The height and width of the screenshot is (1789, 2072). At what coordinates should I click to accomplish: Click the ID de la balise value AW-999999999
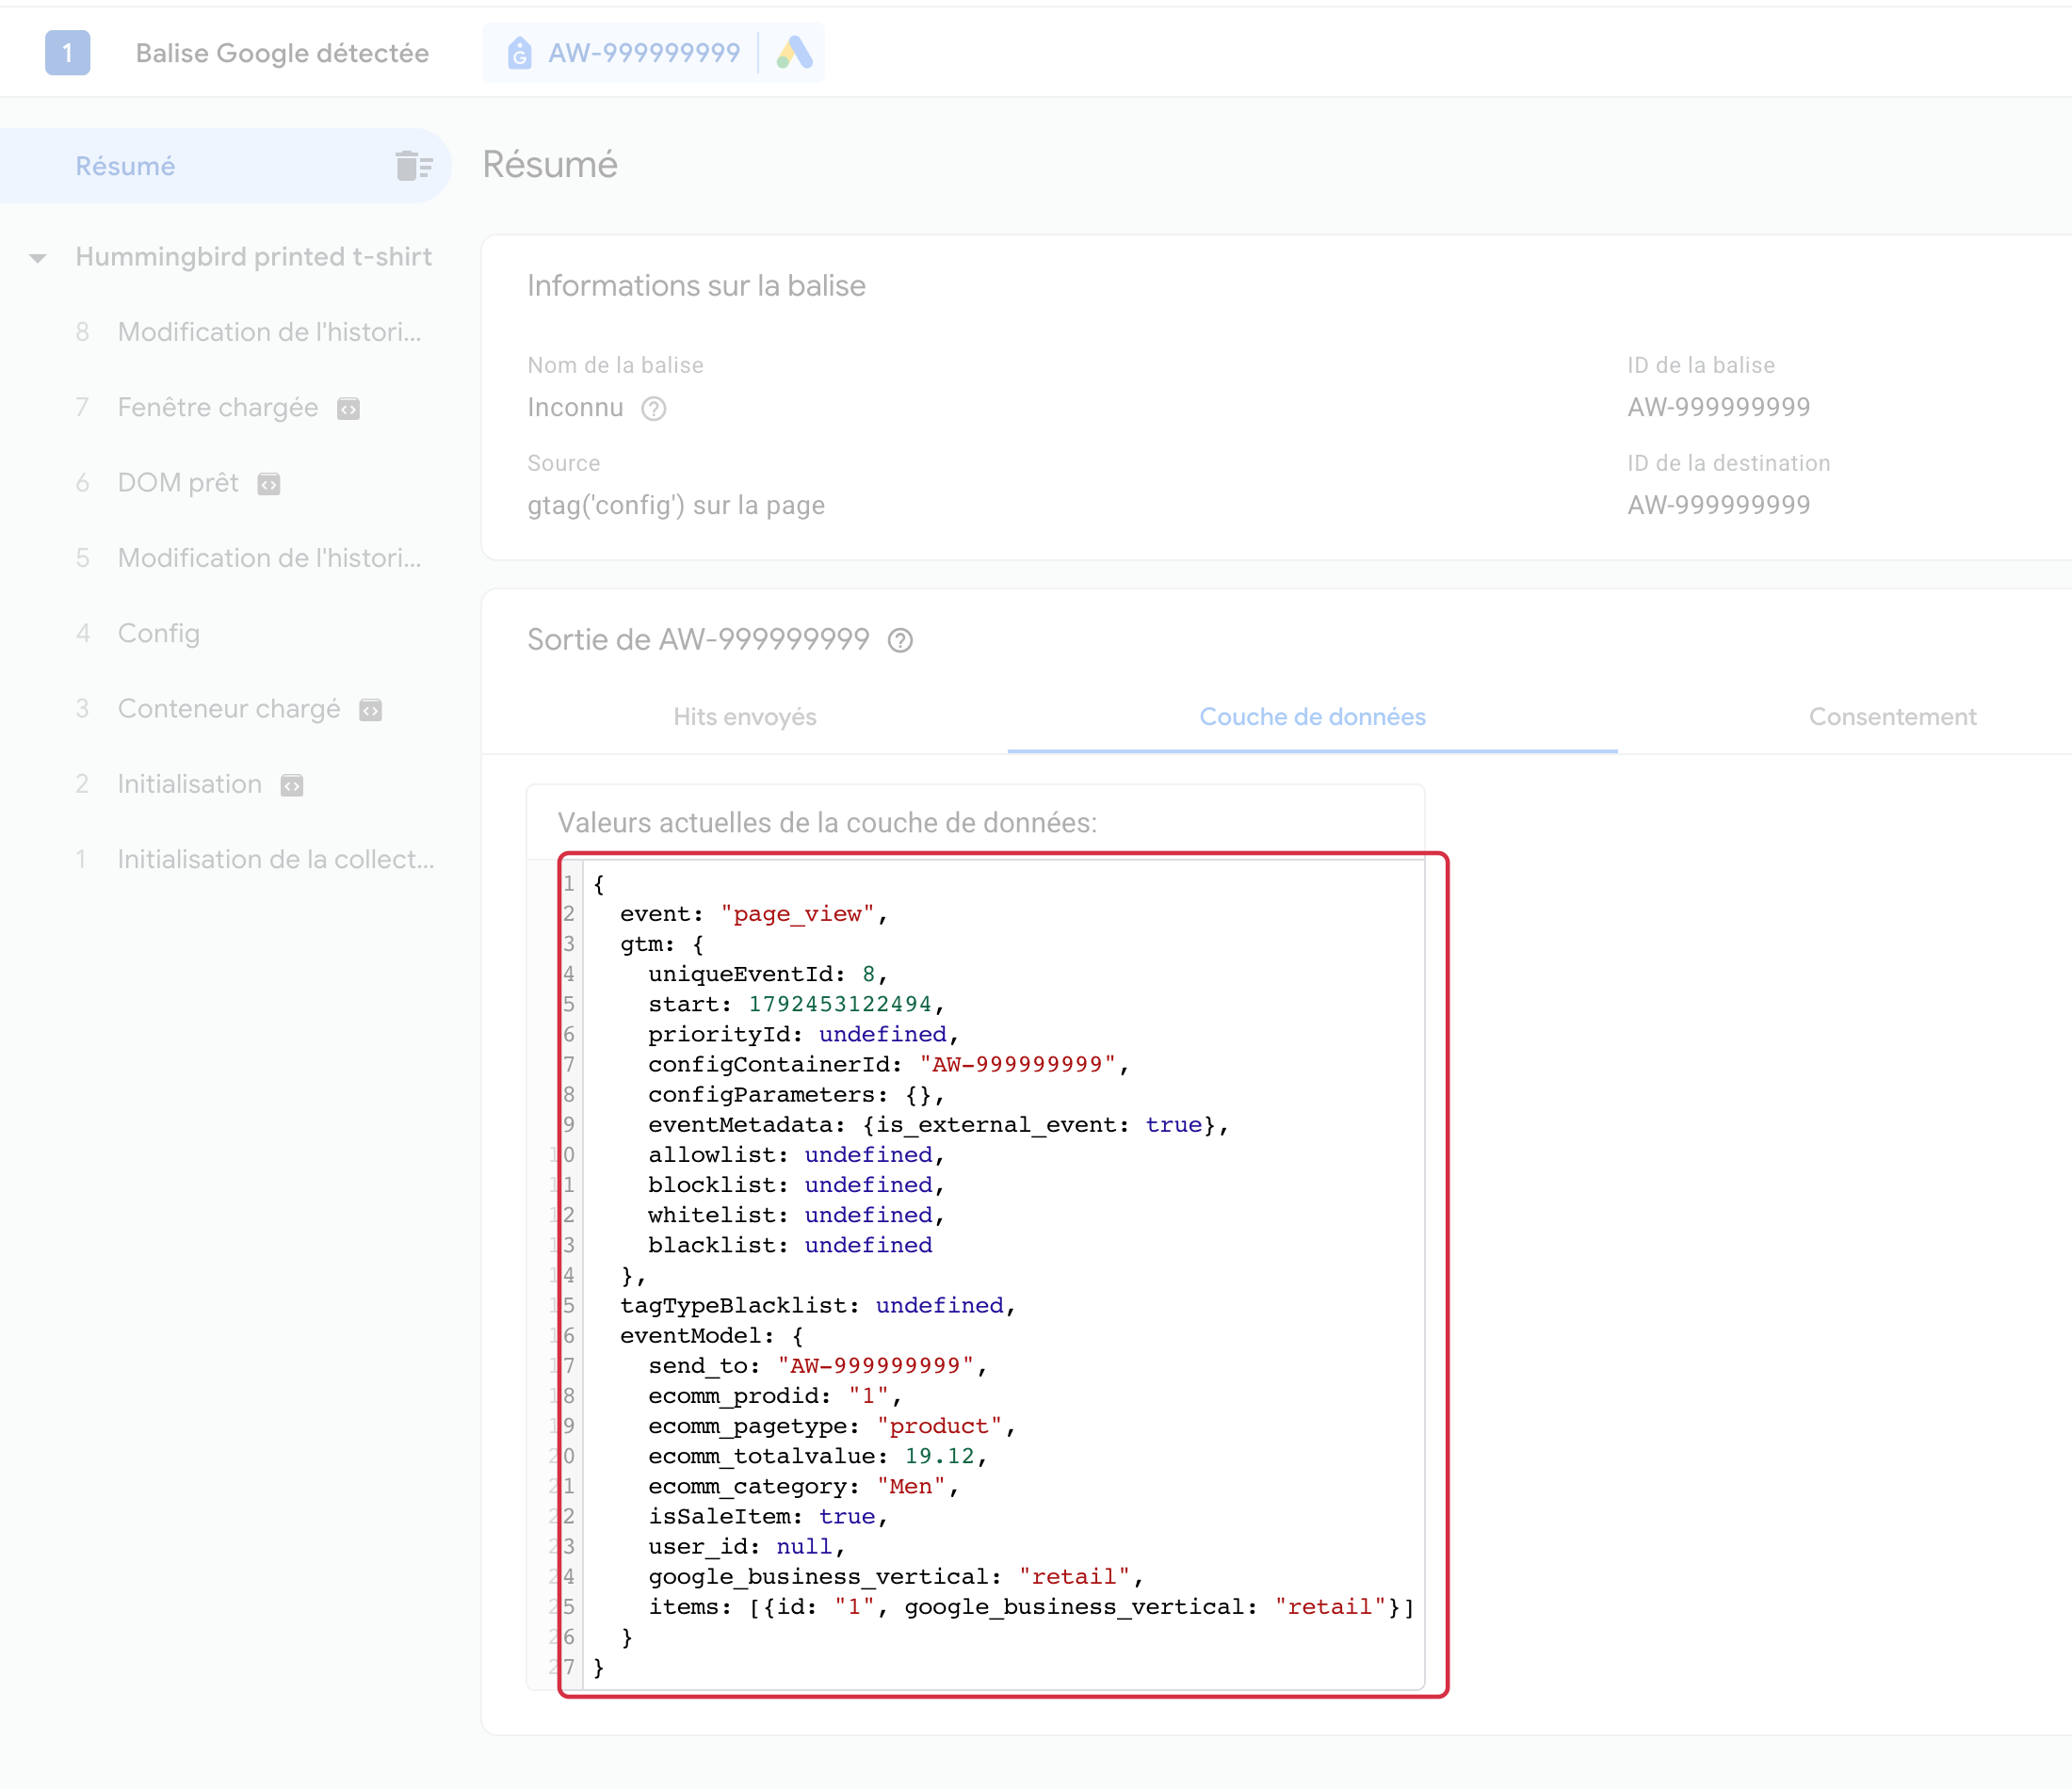click(1718, 408)
